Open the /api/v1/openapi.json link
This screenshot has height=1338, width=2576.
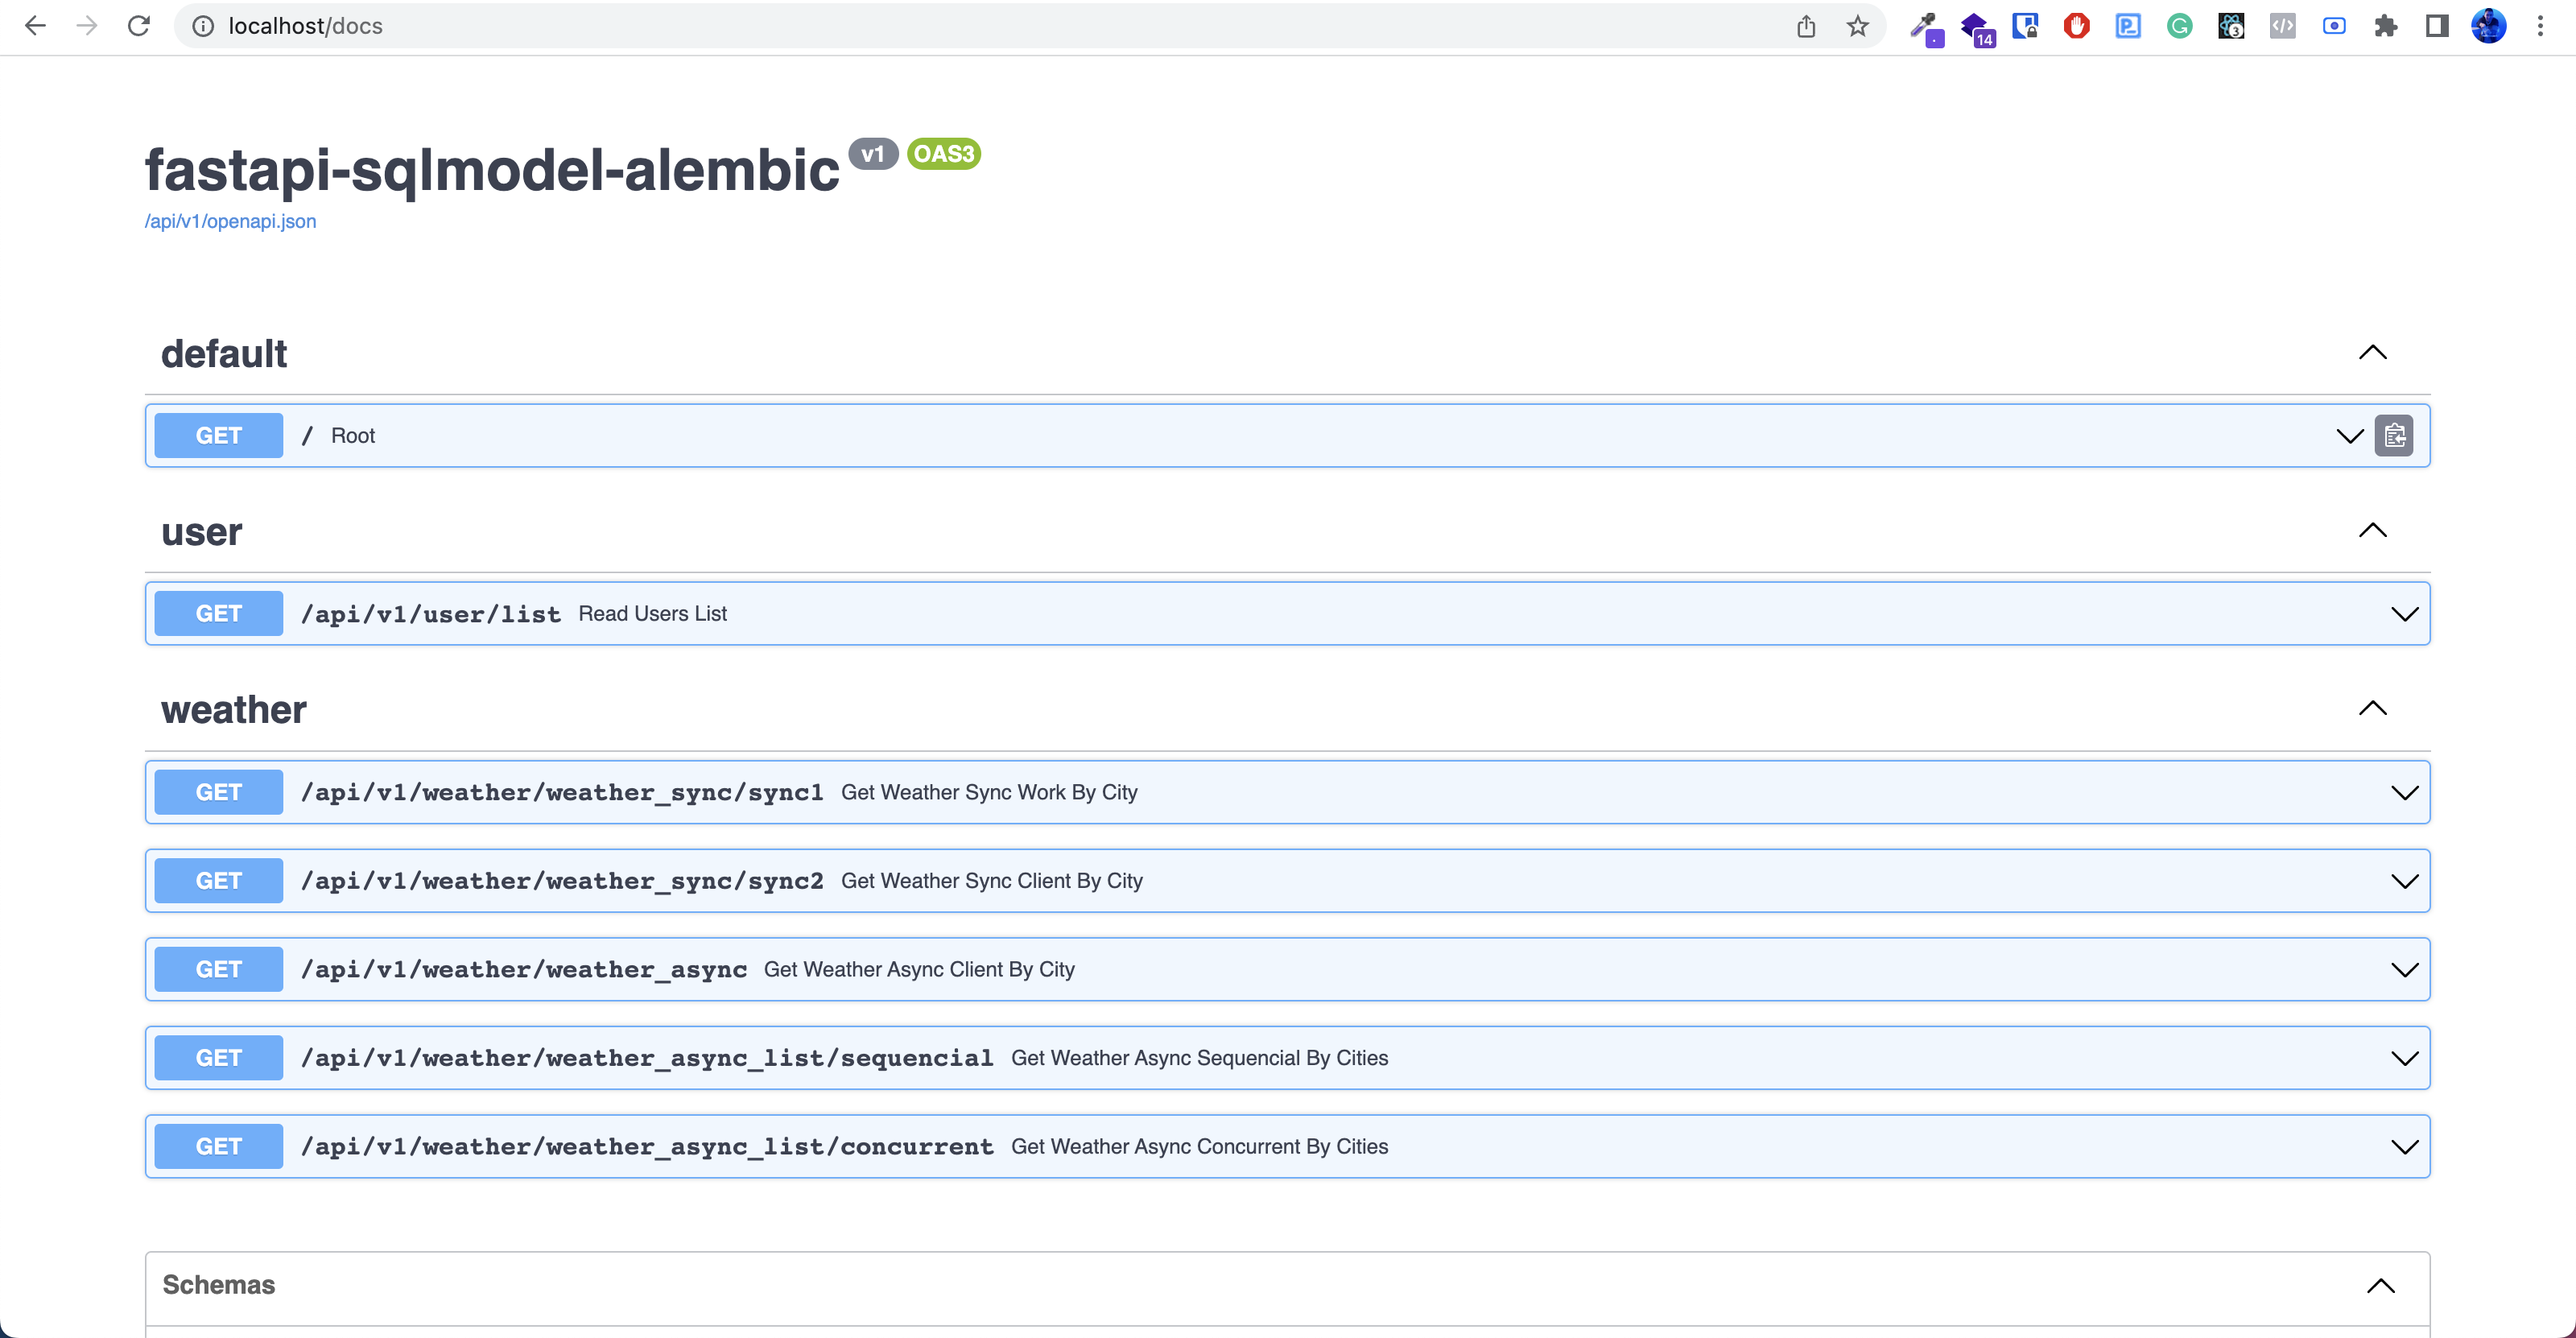point(230,221)
